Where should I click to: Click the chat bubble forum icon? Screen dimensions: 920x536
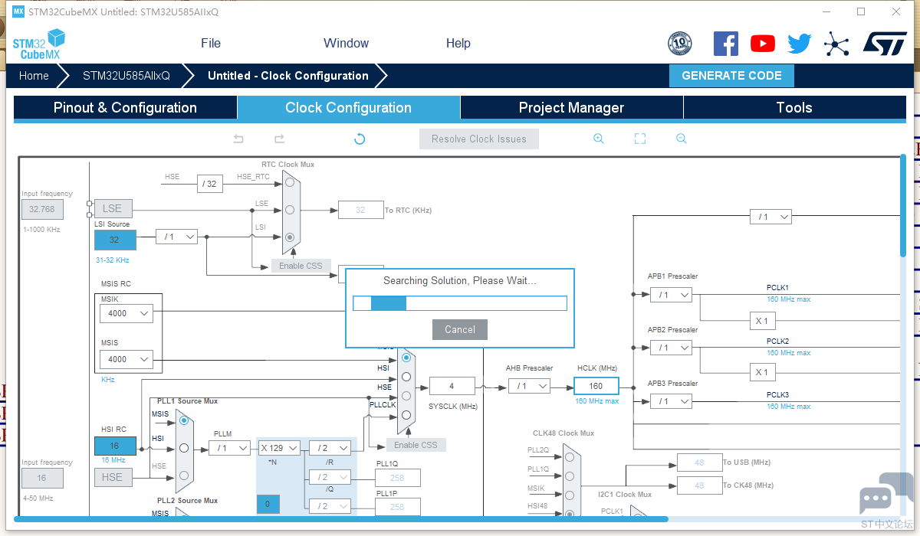pyautogui.click(x=886, y=495)
